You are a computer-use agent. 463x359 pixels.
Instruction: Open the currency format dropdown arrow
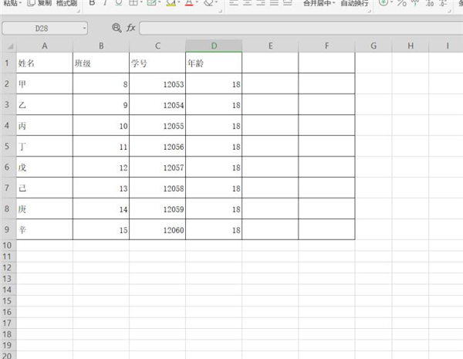click(391, 2)
